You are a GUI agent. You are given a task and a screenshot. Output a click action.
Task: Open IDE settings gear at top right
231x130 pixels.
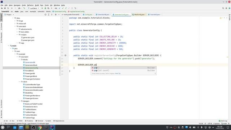pos(226,8)
